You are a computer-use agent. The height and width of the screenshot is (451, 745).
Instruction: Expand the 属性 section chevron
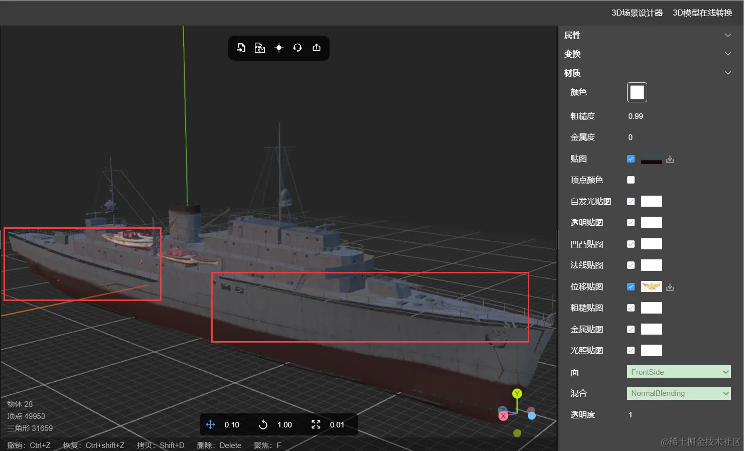[x=728, y=35]
